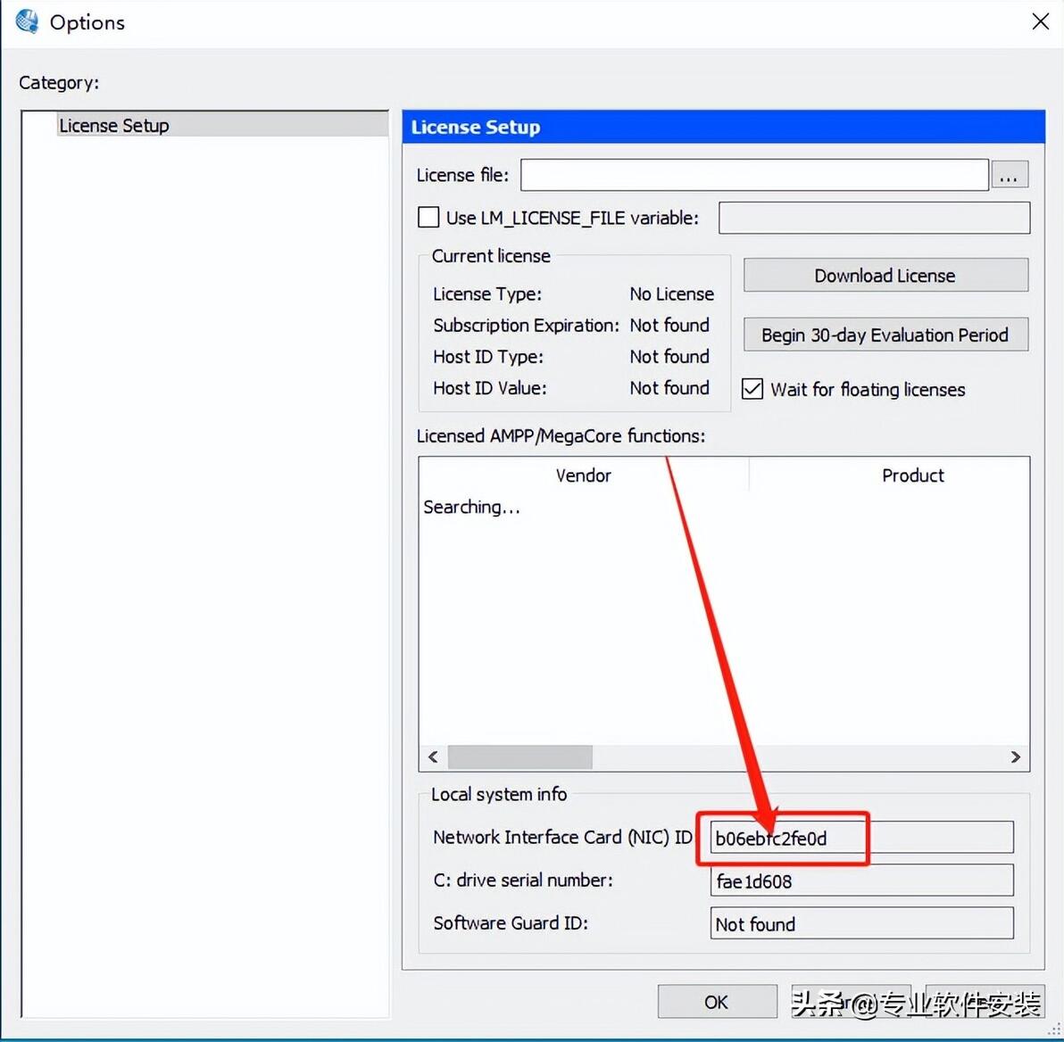This screenshot has height=1042, width=1064.
Task: Click the 'No License' license type value
Action: pyautogui.click(x=672, y=294)
